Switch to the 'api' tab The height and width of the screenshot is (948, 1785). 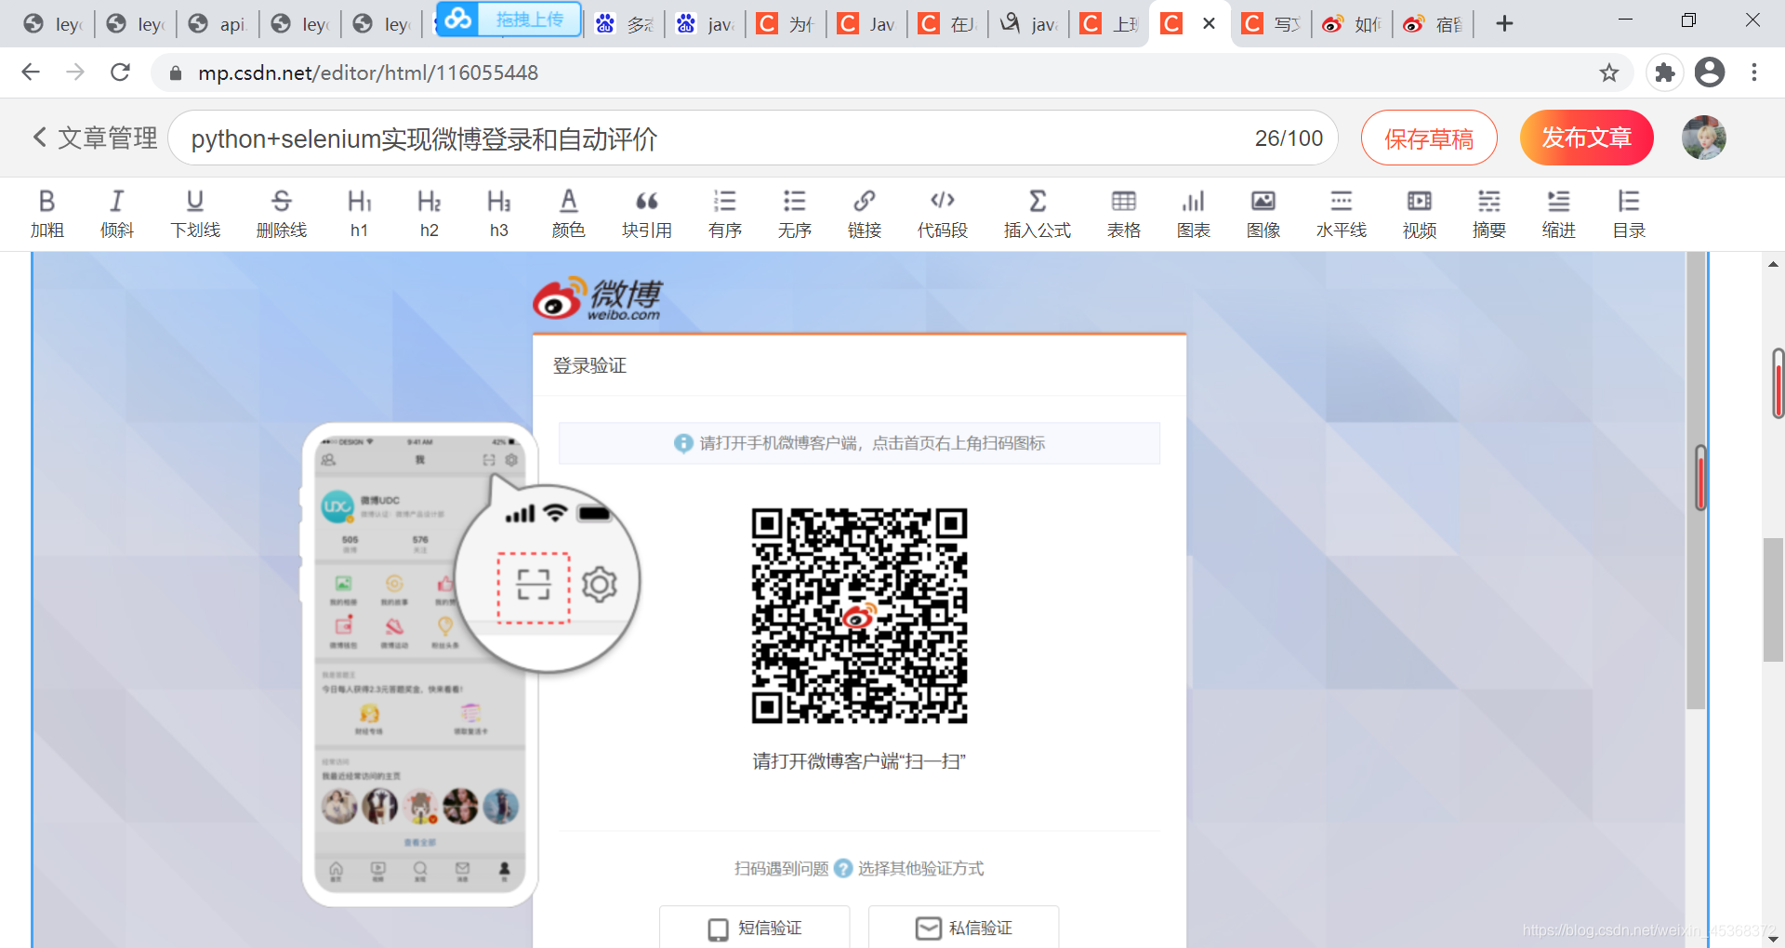click(218, 24)
